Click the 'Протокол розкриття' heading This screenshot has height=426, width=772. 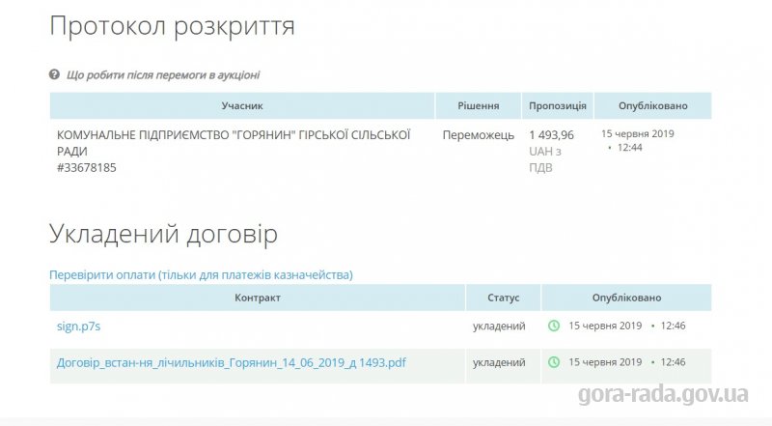[x=172, y=26]
